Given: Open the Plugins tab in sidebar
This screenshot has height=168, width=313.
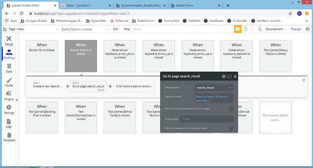Looking at the screenshot, I should (x=9, y=96).
